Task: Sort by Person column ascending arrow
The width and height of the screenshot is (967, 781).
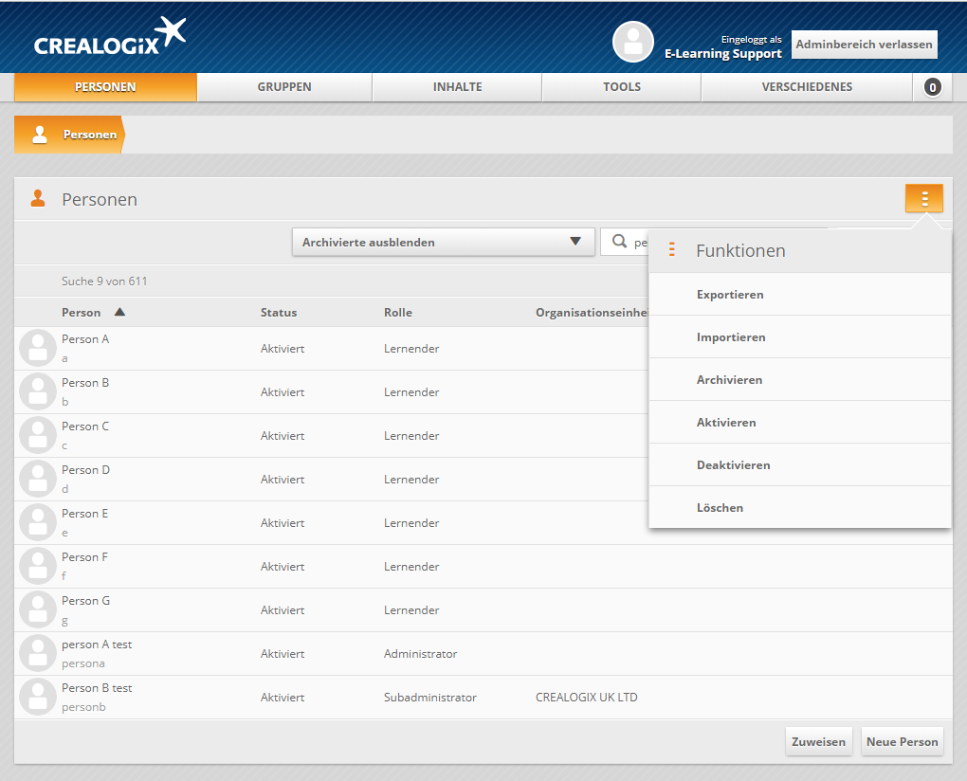Action: point(119,312)
